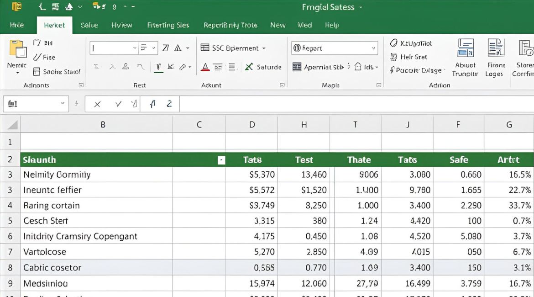Image resolution: width=534 pixels, height=297 pixels.
Task: Open the Ackunt group dialog launcher
Action: click(x=282, y=85)
